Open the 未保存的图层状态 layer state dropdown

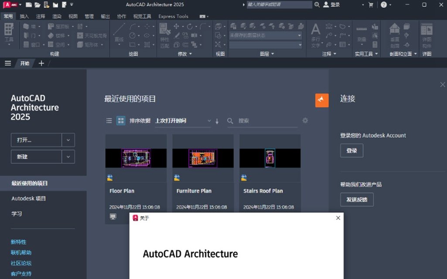click(x=266, y=35)
